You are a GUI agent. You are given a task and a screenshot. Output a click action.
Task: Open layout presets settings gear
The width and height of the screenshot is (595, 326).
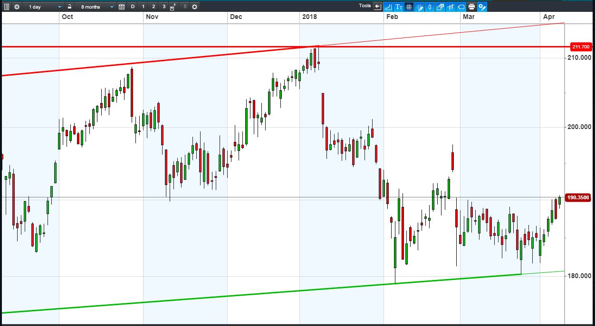[x=194, y=7]
